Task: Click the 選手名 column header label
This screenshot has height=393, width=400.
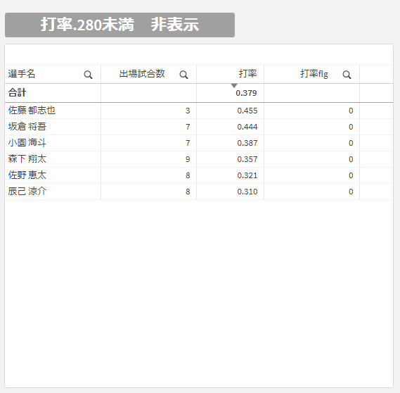Action: 21,74
